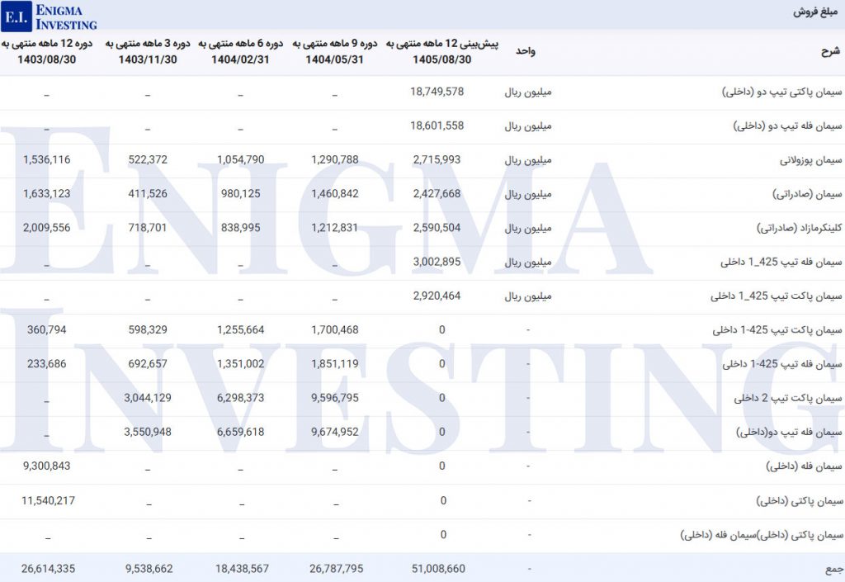Click the cell showing 18,749,578
The width and height of the screenshot is (845, 582).
437,92
